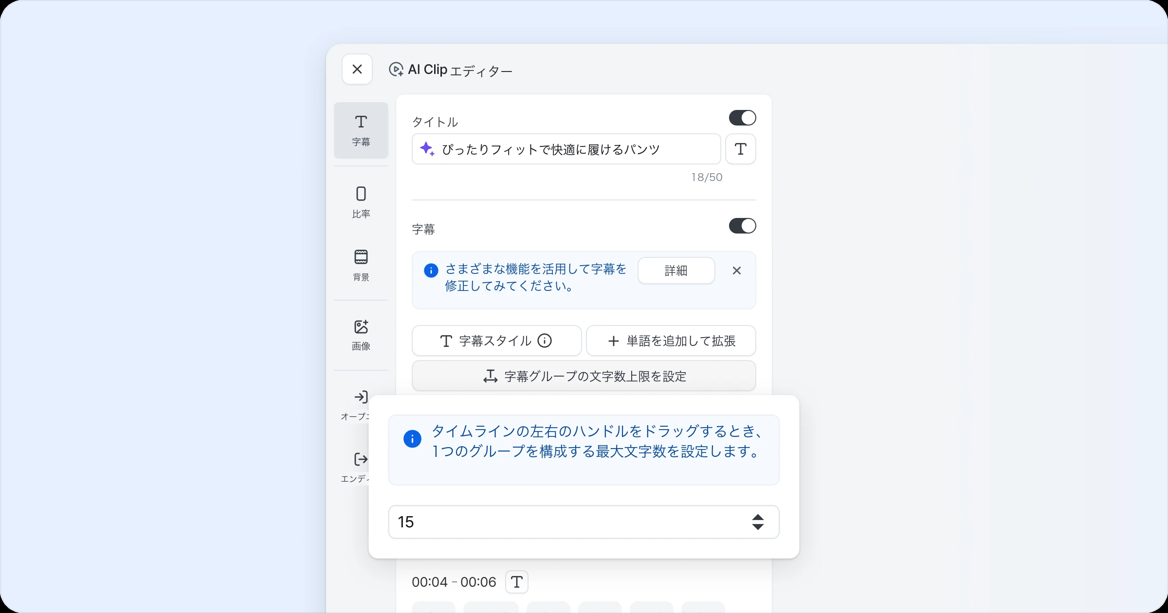Image resolution: width=1168 pixels, height=613 pixels.
Task: Click the character limit number field showing 15
Action: tap(584, 522)
